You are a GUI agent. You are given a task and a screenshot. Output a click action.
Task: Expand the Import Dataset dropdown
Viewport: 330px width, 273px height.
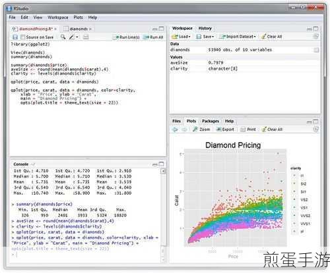pyautogui.click(x=238, y=36)
